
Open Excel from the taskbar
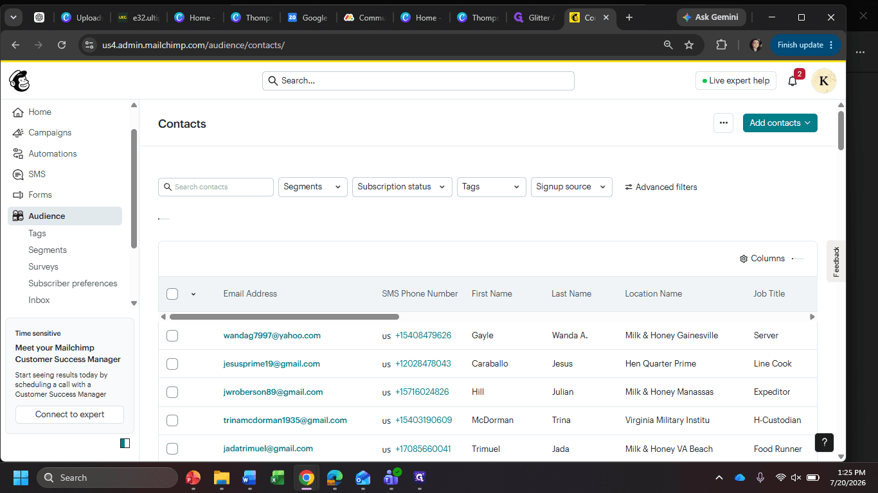coord(278,478)
